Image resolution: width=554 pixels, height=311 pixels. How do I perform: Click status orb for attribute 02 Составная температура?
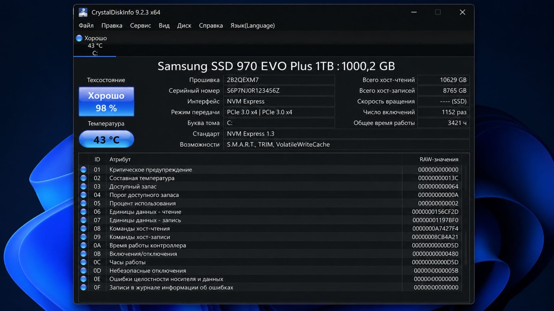tap(83, 178)
